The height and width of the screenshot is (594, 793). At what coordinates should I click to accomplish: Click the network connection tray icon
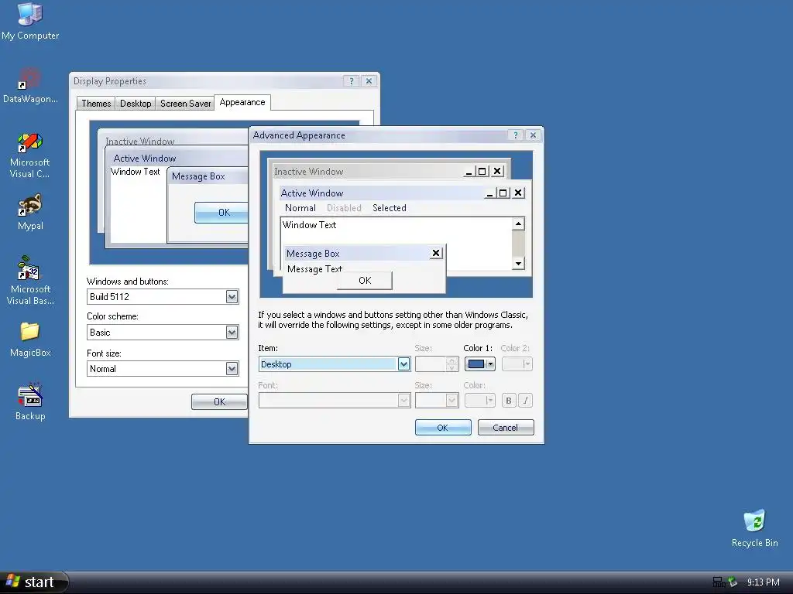[x=719, y=582]
